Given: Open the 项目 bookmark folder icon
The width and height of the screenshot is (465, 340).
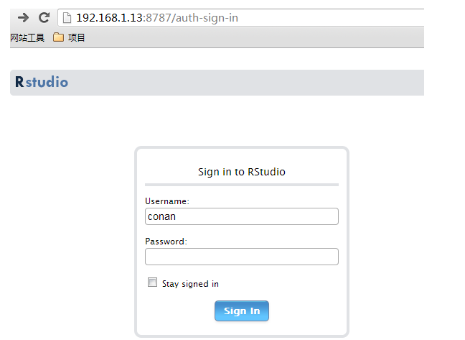Looking at the screenshot, I should pyautogui.click(x=58, y=37).
